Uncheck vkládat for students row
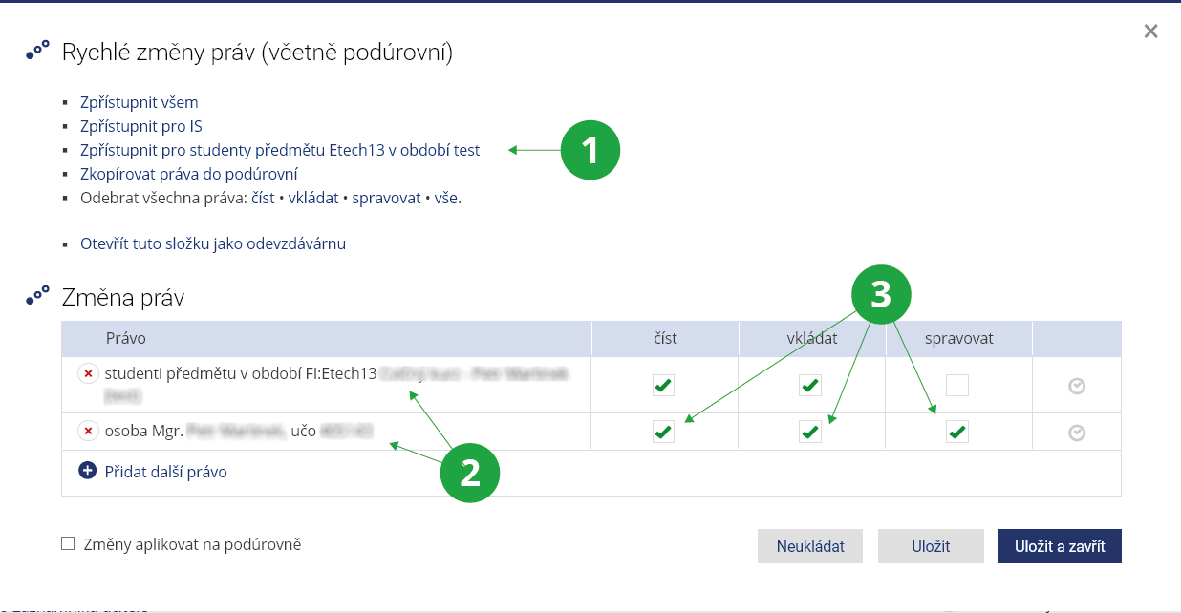The width and height of the screenshot is (1181, 613). 810,386
